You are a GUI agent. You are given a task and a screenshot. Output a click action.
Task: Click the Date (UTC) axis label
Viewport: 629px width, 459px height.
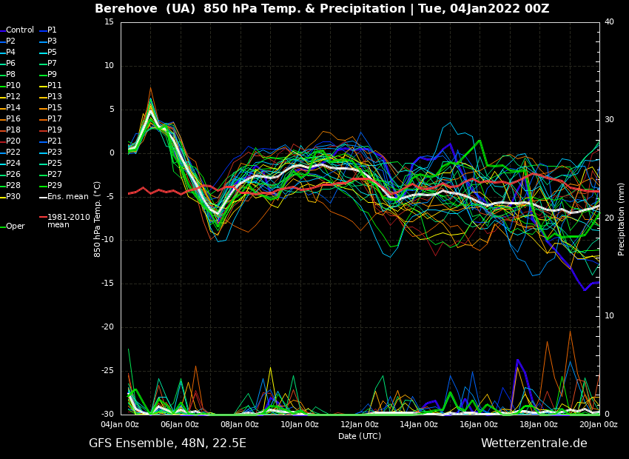tap(360, 437)
